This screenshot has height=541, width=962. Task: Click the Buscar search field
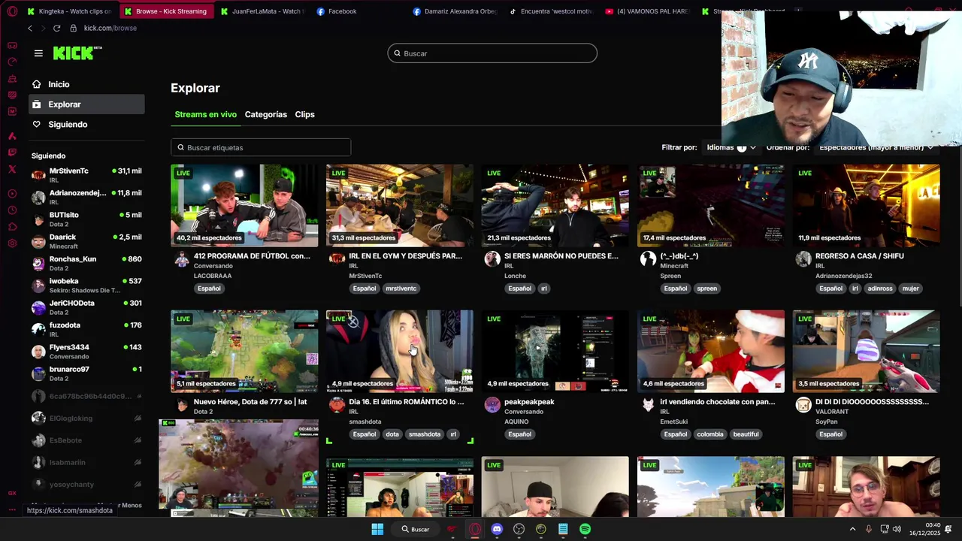point(492,53)
